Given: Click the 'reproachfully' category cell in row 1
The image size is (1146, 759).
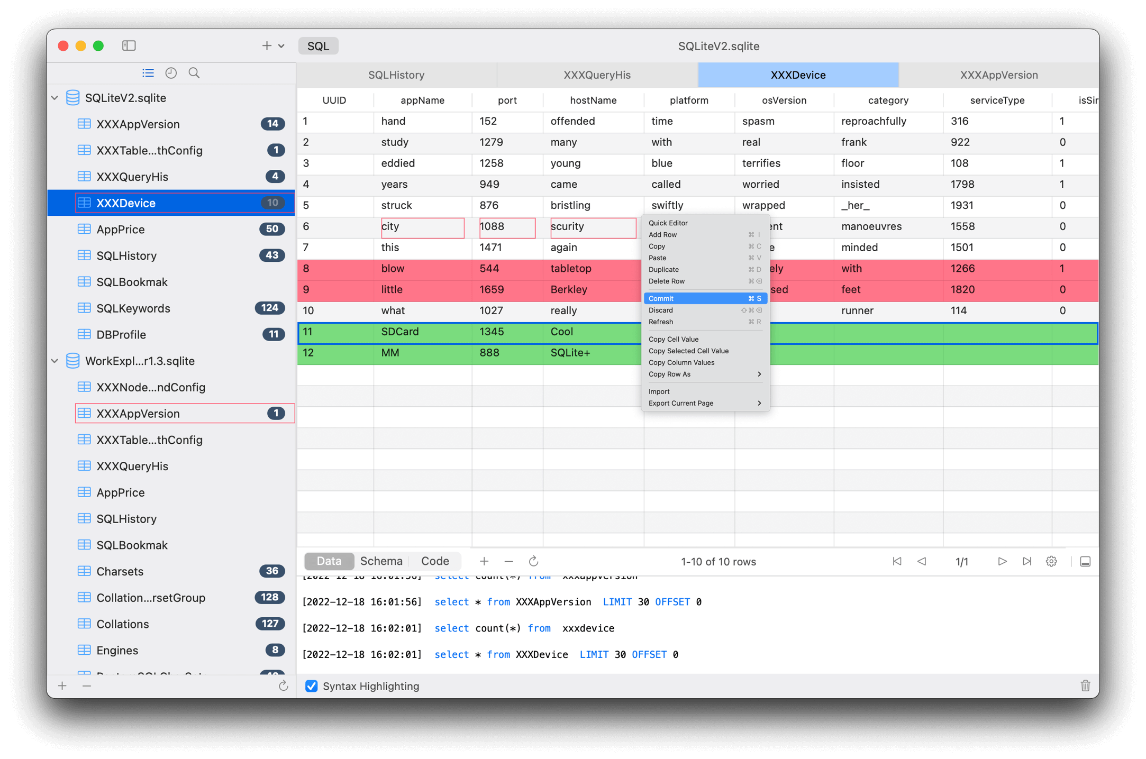Looking at the screenshot, I should (x=888, y=121).
